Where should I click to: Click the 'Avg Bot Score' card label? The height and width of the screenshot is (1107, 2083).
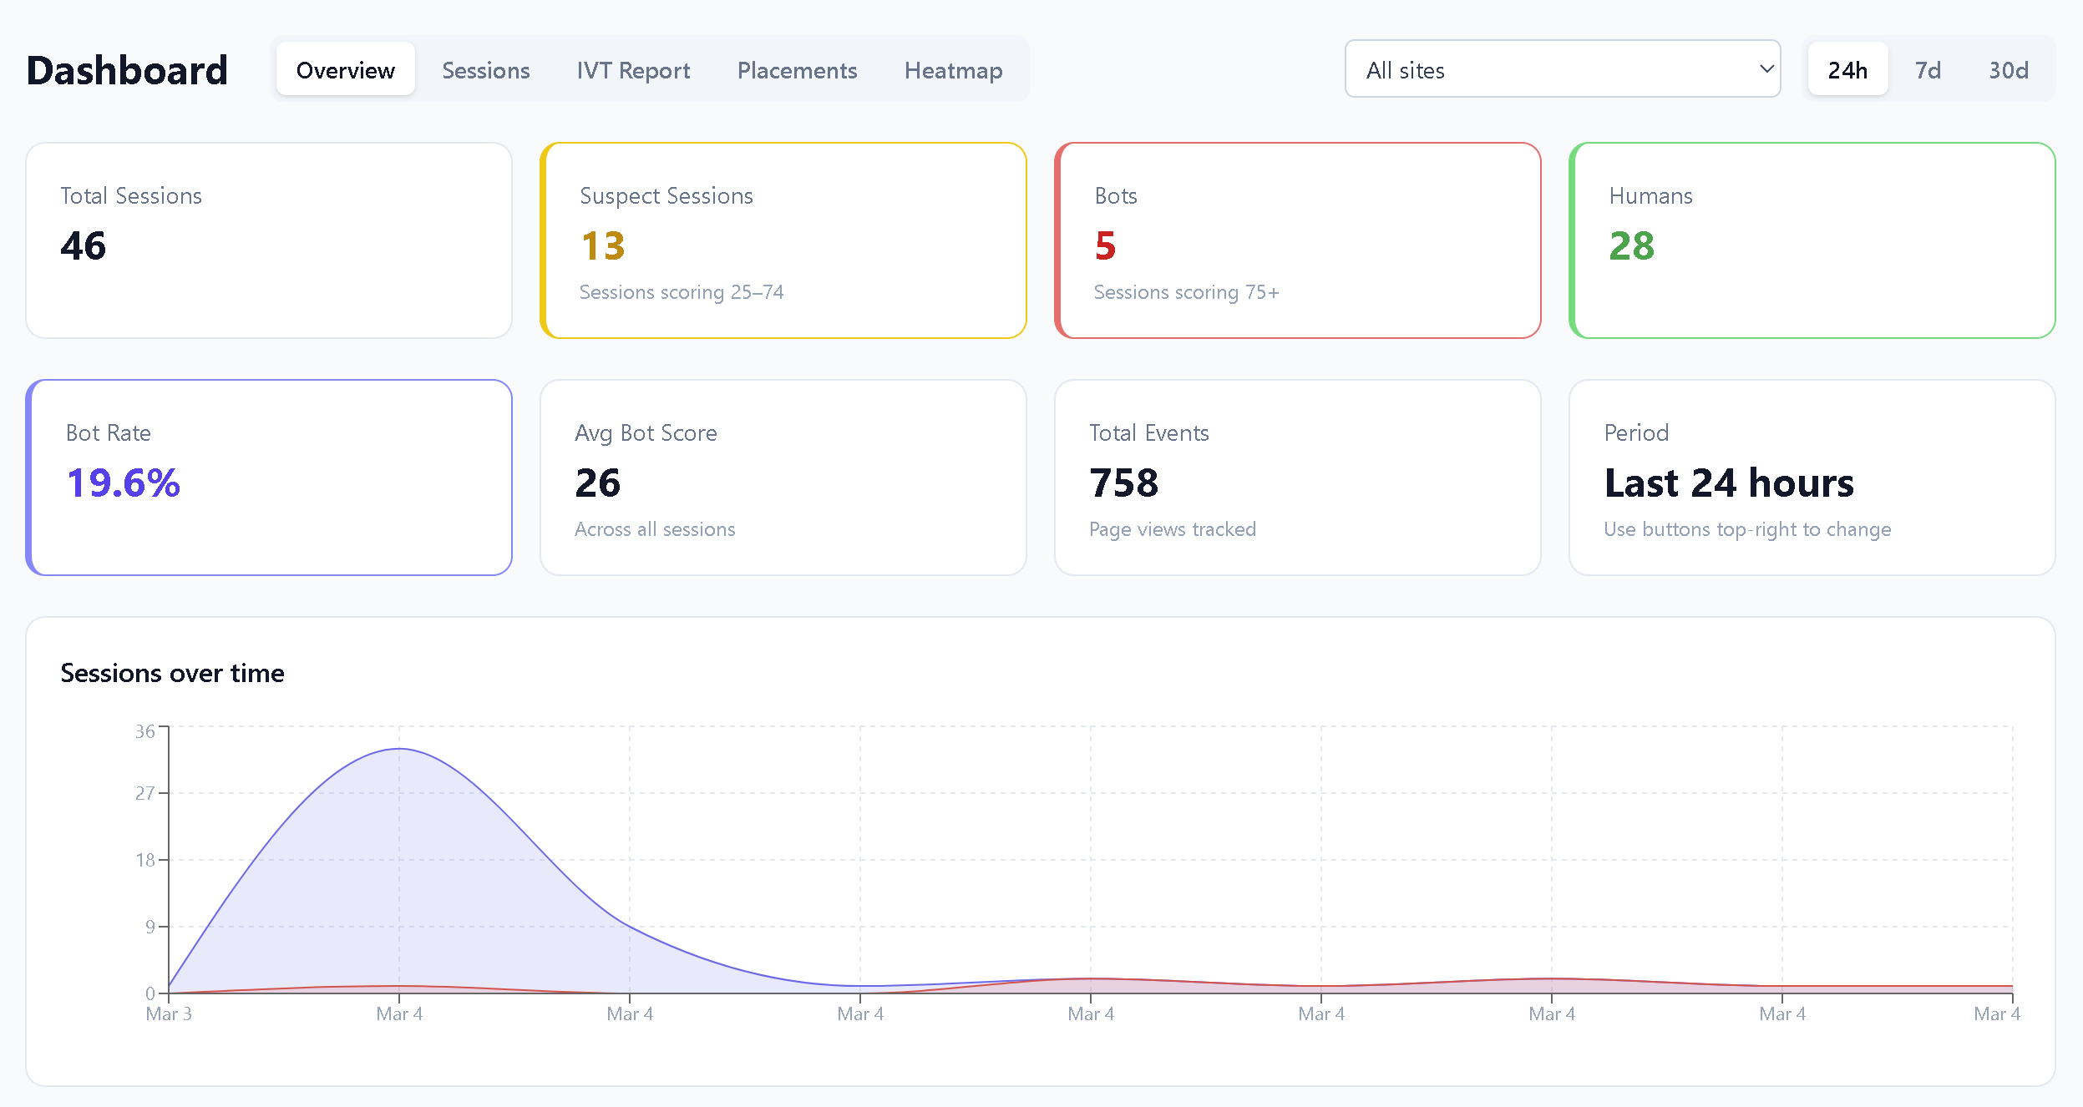tap(646, 432)
